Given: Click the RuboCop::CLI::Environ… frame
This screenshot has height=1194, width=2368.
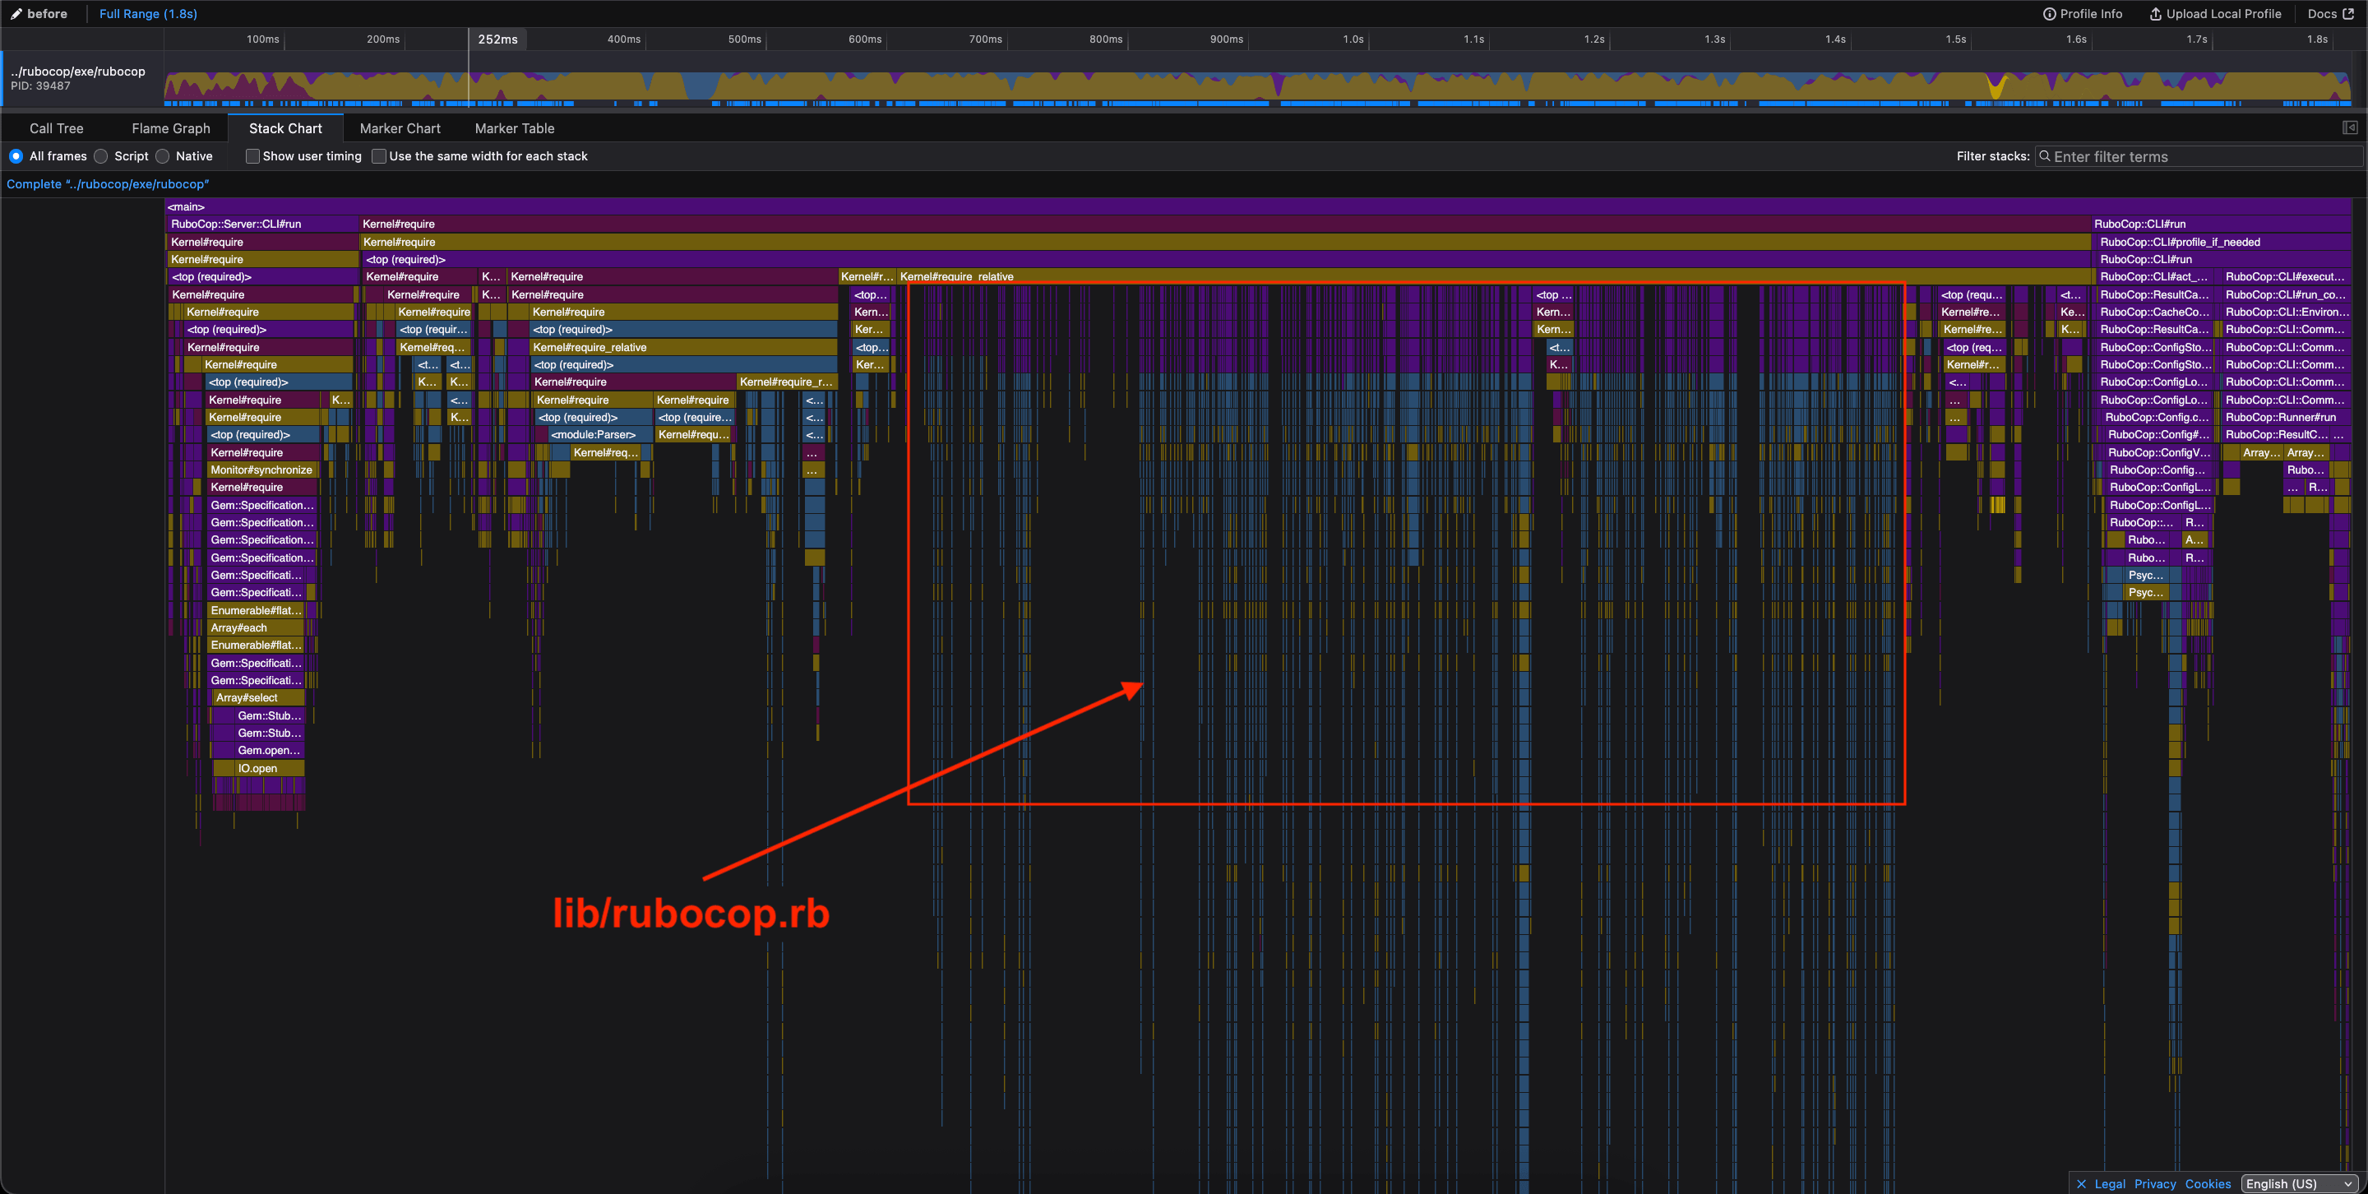Looking at the screenshot, I should [x=2284, y=312].
